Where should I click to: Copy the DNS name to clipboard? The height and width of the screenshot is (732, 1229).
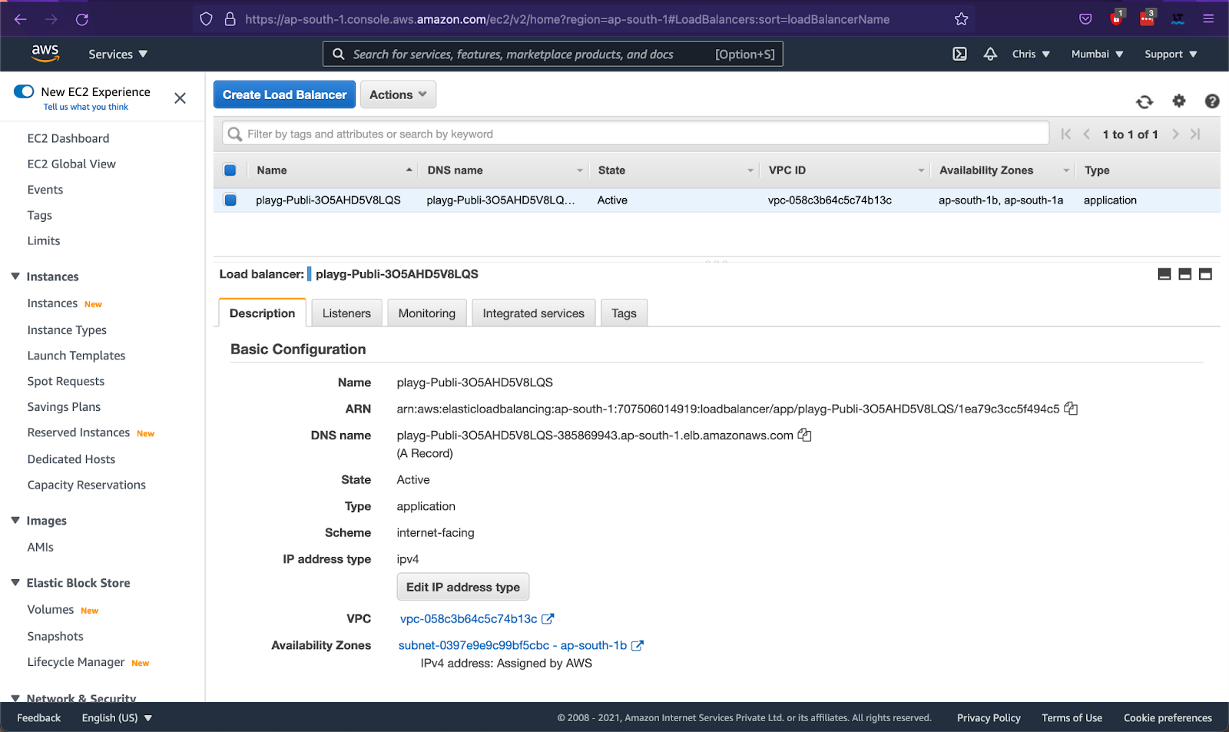click(x=804, y=435)
